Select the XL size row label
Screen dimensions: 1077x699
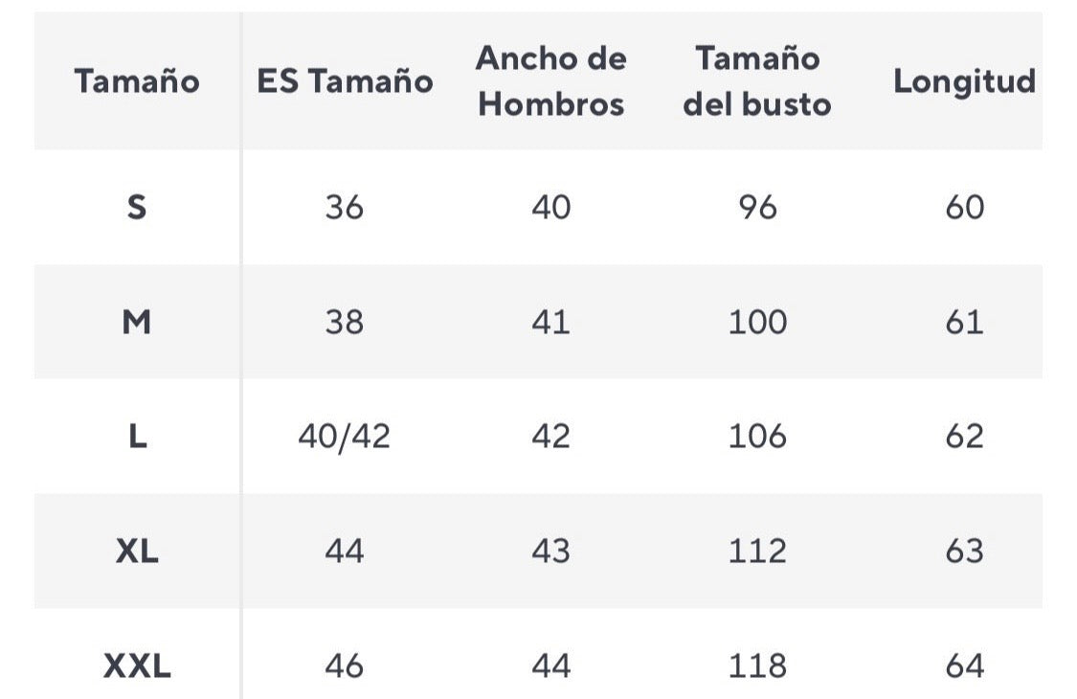[x=137, y=552]
